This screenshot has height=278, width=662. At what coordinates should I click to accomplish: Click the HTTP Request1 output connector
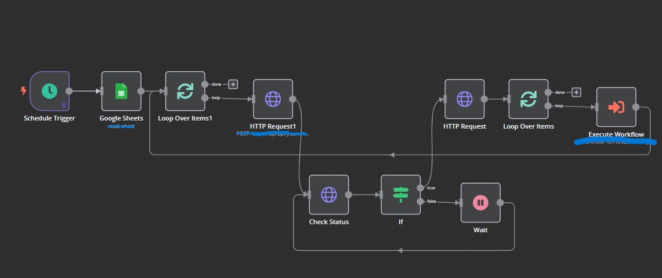click(x=292, y=99)
